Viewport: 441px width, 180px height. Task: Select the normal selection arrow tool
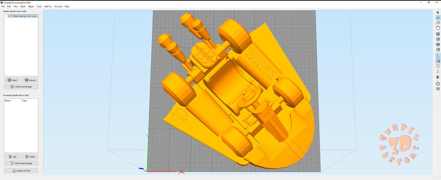coord(438,12)
